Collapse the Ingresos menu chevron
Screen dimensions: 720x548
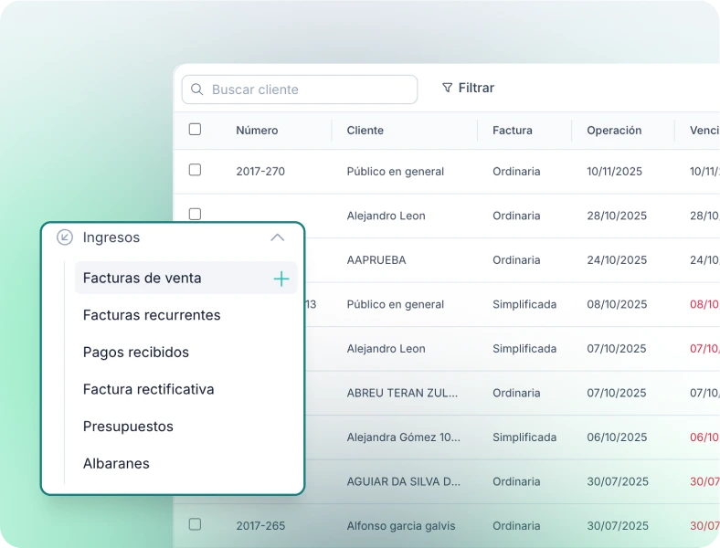[x=278, y=237]
